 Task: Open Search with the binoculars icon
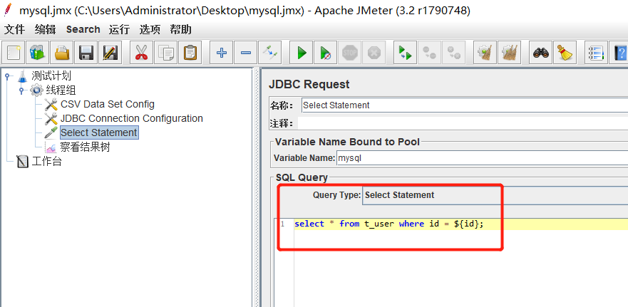point(541,53)
